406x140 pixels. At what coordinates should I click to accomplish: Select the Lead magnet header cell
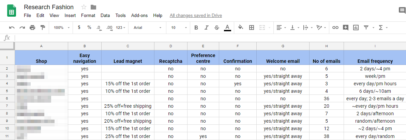pos(128,57)
